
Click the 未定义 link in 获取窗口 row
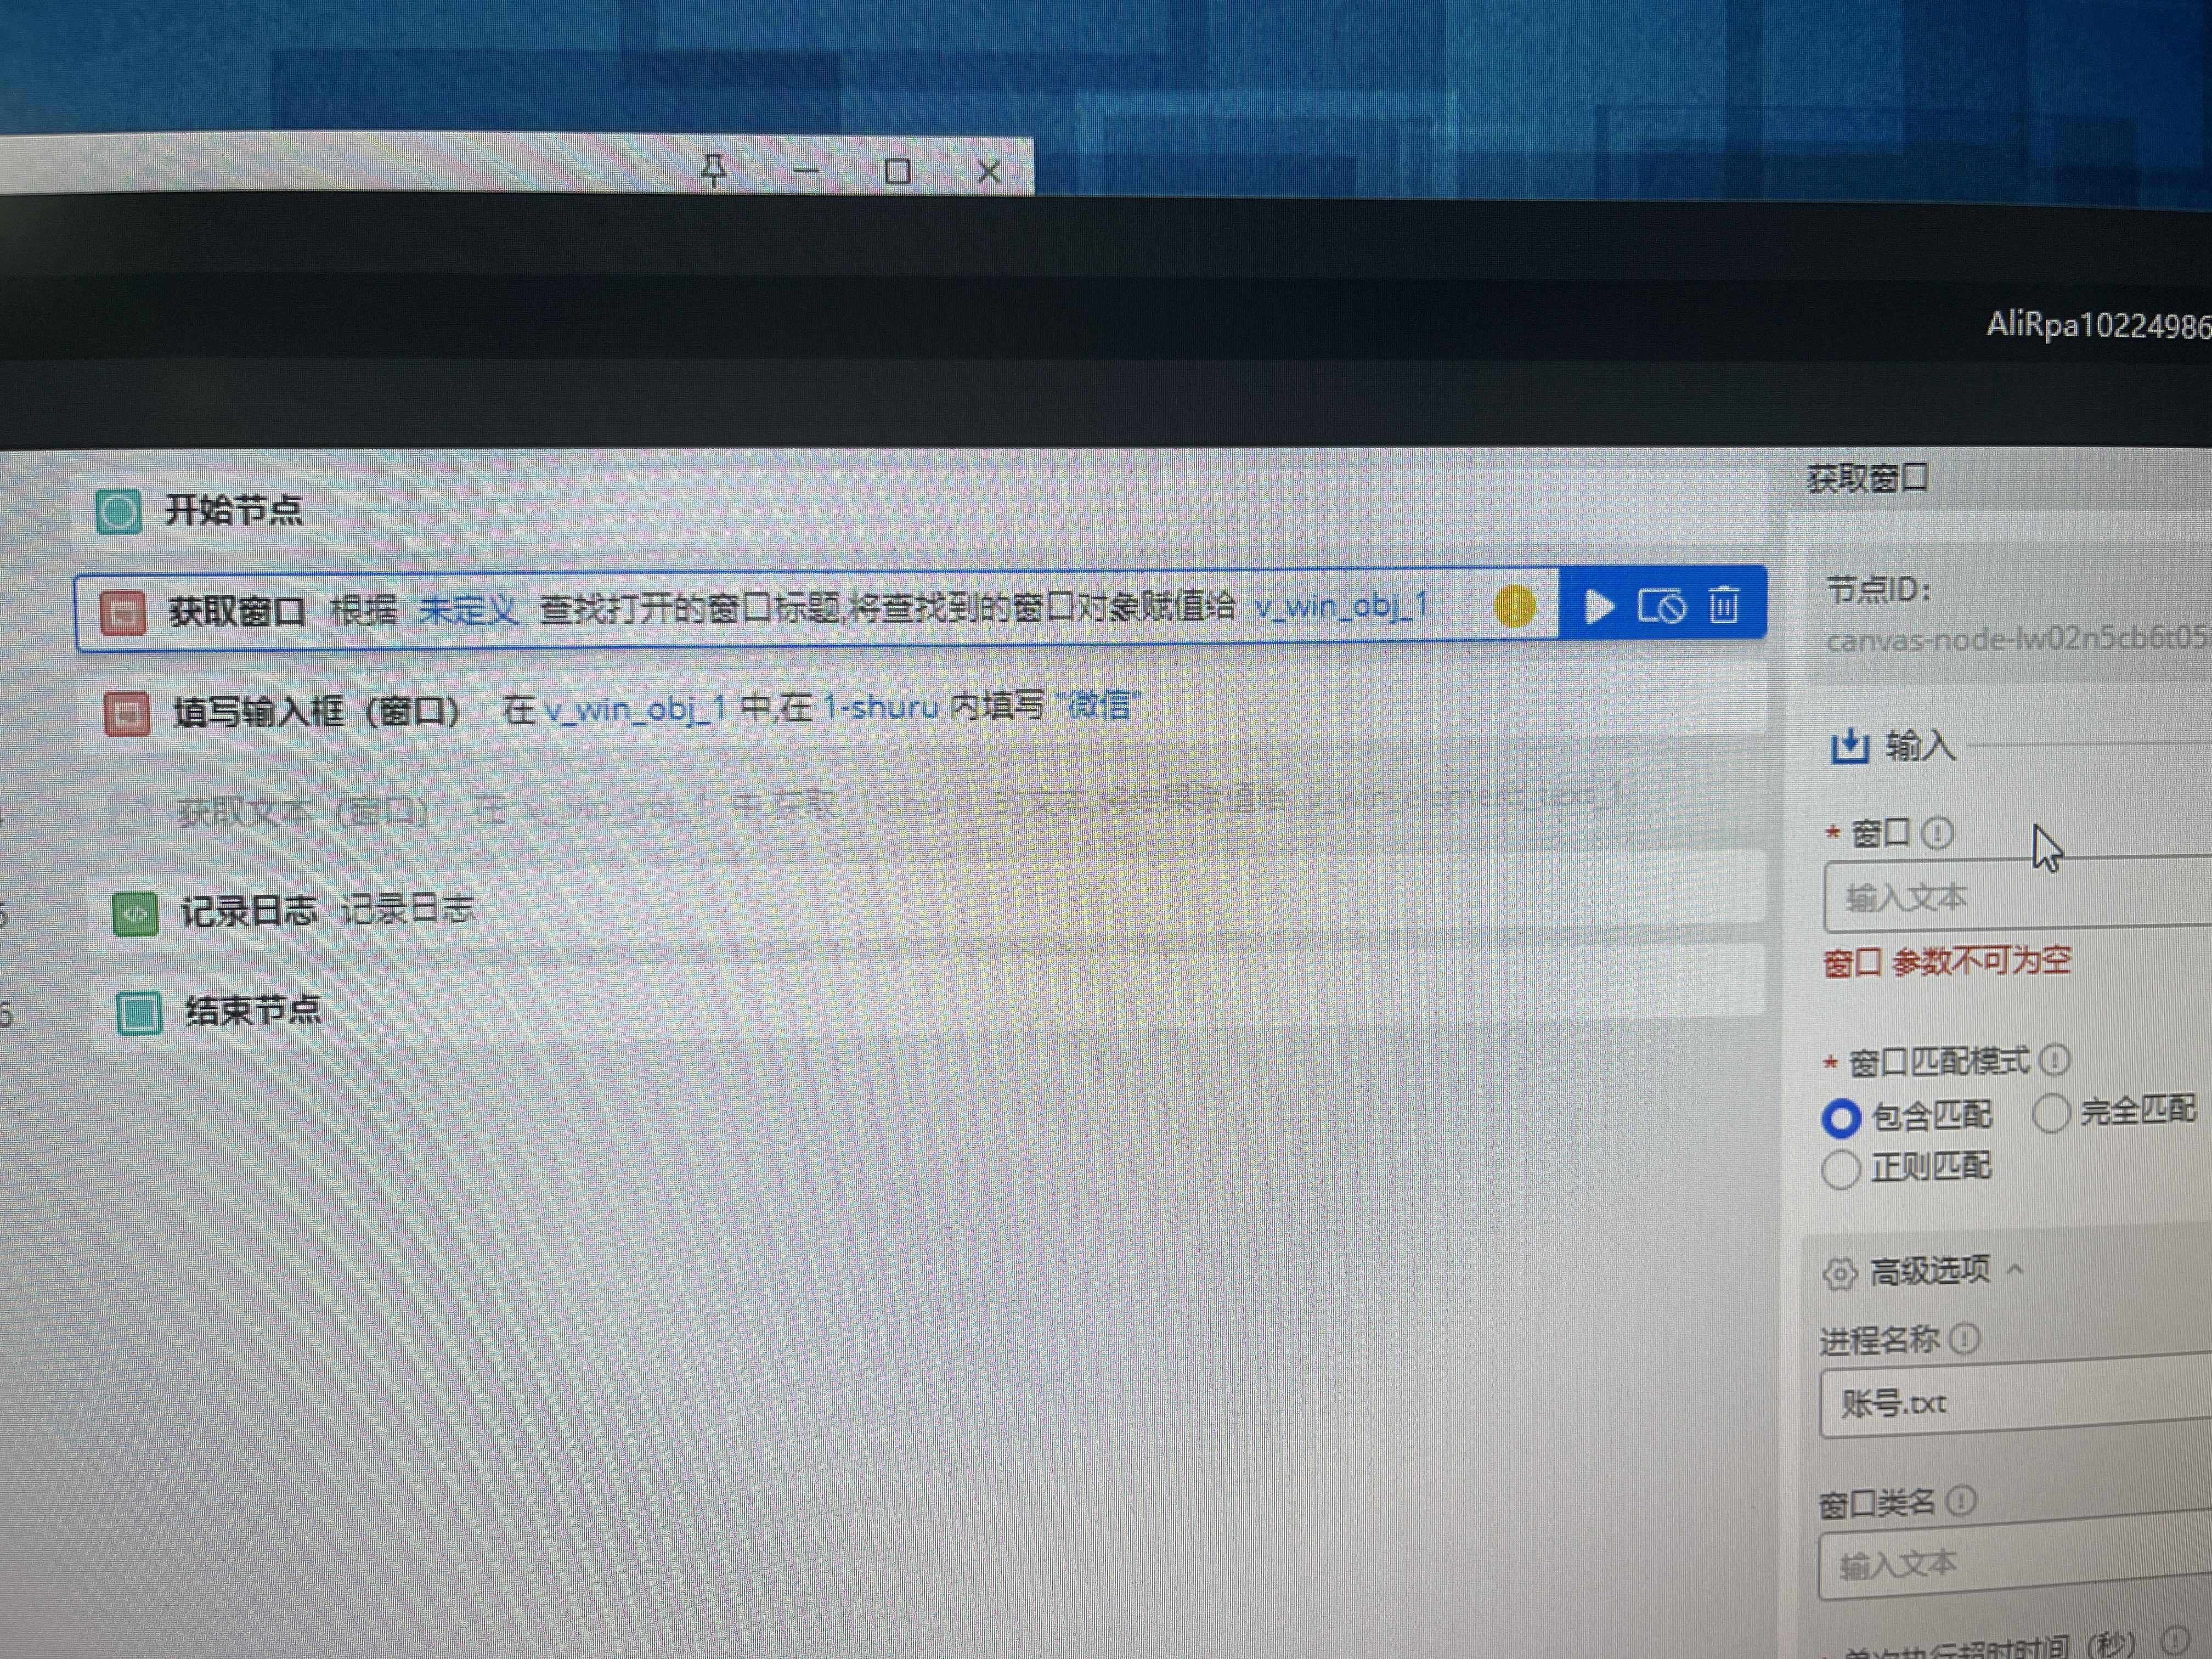467,609
